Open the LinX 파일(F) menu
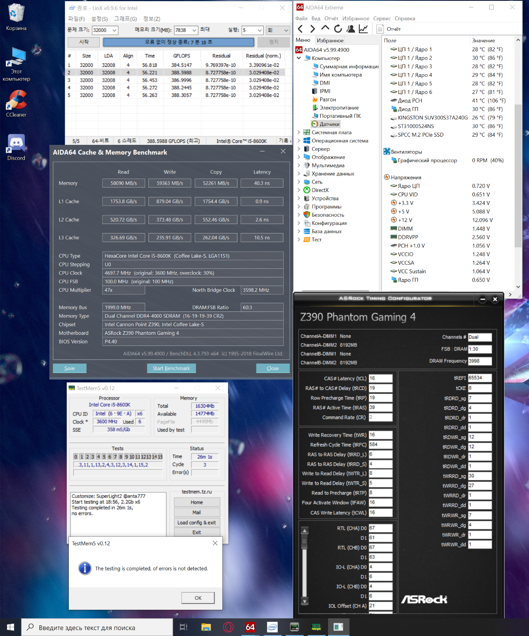Screen dimensions: 529x636 click(x=76, y=19)
